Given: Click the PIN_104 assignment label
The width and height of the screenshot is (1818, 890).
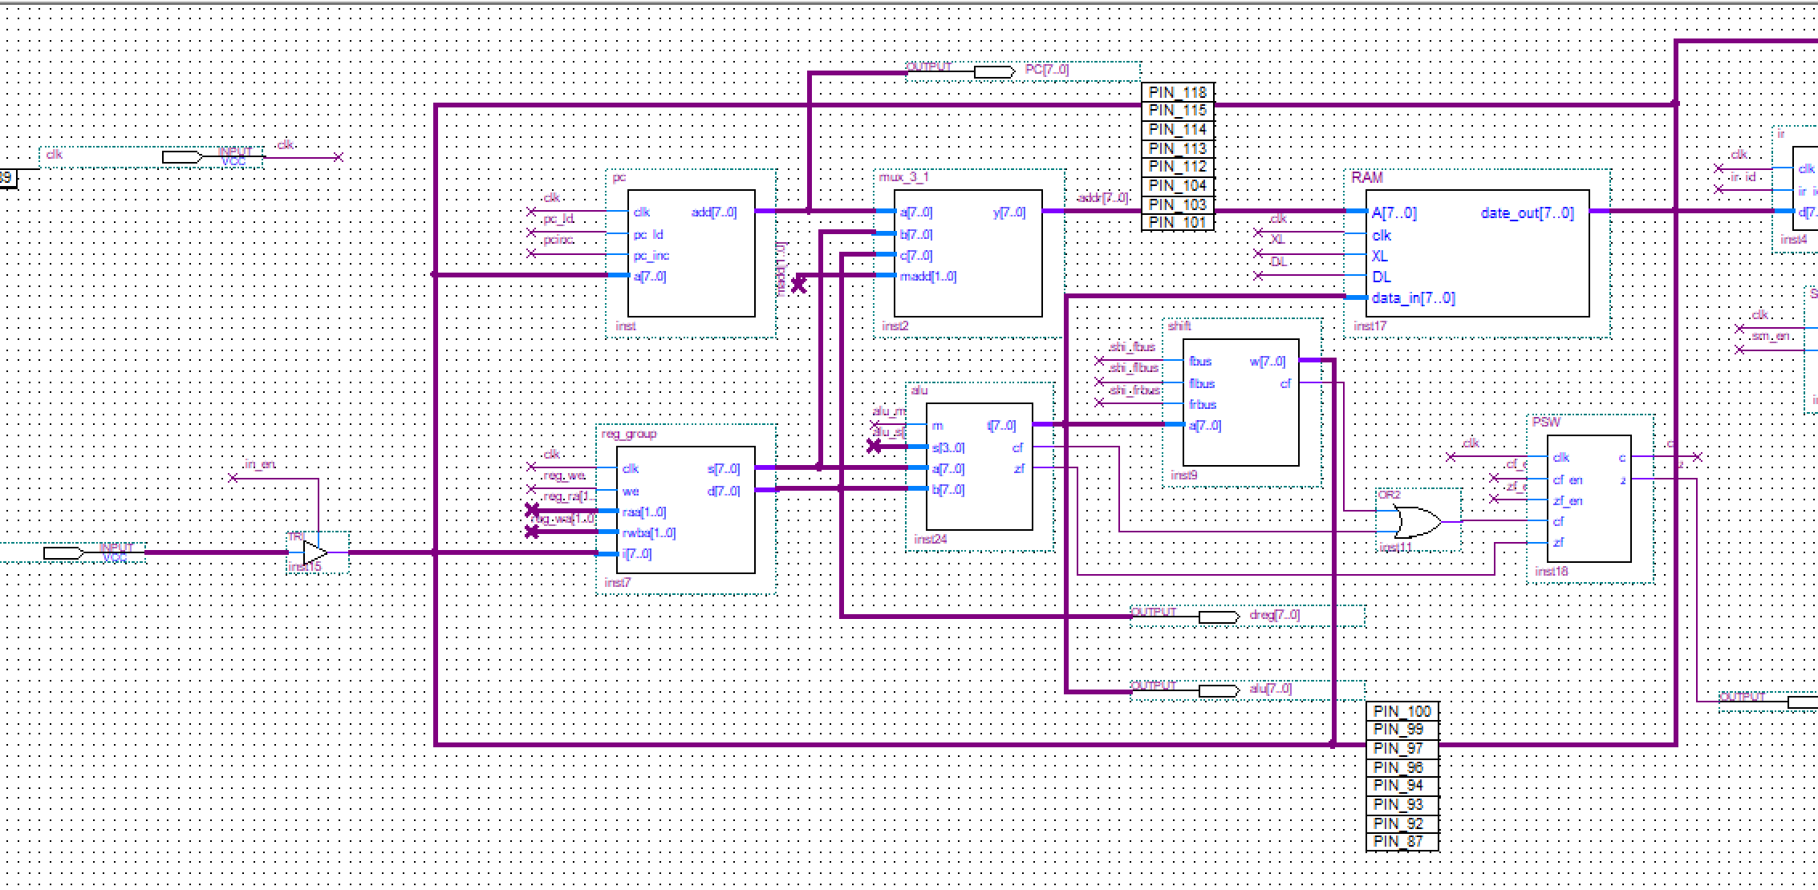Looking at the screenshot, I should pos(1177,185).
